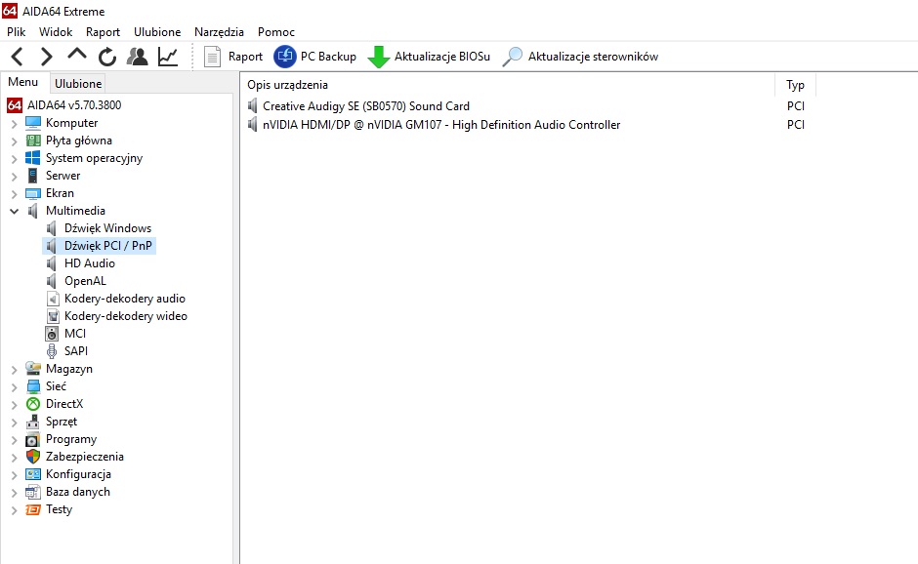Image resolution: width=918 pixels, height=564 pixels.
Task: Click the Typ column header
Action: pos(795,85)
